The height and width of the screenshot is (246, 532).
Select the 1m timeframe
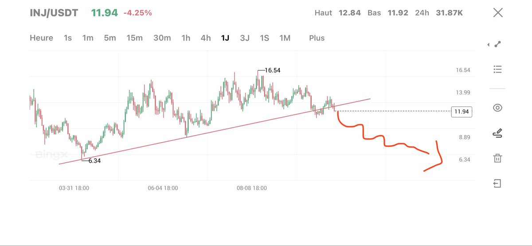click(88, 38)
